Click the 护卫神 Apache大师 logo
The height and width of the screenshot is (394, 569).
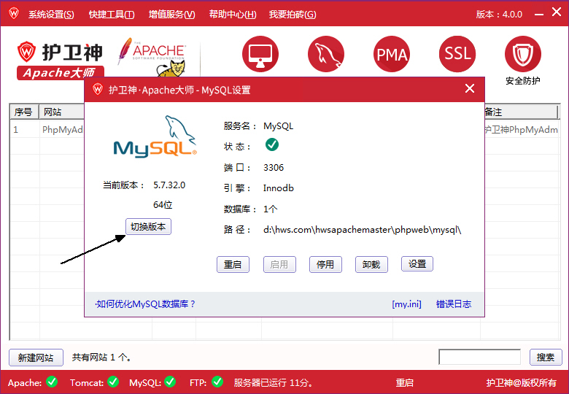coord(61,58)
